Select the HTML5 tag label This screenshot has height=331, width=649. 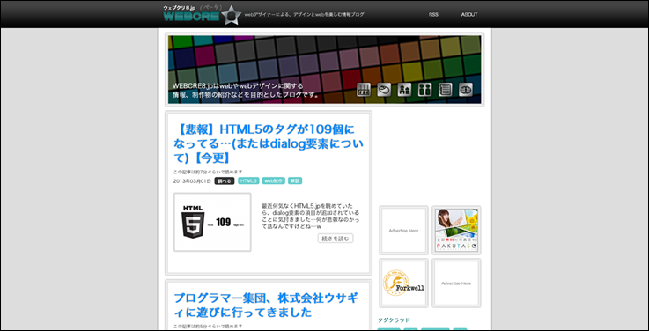click(248, 180)
